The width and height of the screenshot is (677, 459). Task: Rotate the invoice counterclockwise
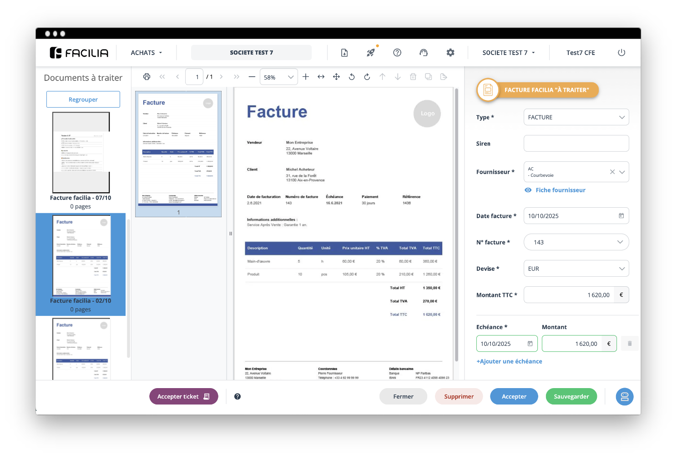[352, 77]
